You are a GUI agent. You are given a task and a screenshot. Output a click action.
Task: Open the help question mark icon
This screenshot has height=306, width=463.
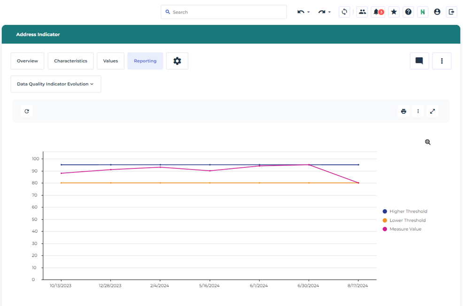tap(408, 12)
